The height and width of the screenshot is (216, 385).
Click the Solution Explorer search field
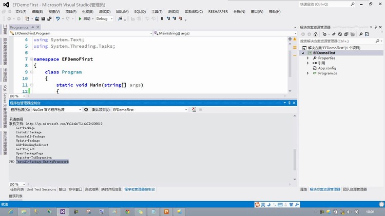click(337, 41)
